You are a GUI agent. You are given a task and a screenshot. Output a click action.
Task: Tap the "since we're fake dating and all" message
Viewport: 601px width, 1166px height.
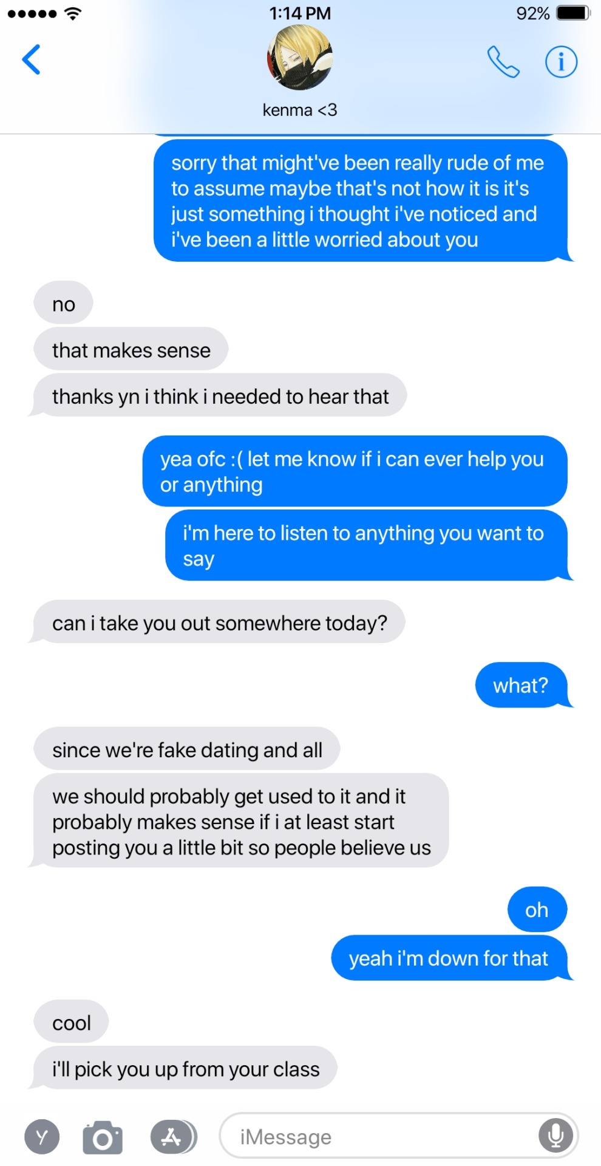(x=187, y=749)
